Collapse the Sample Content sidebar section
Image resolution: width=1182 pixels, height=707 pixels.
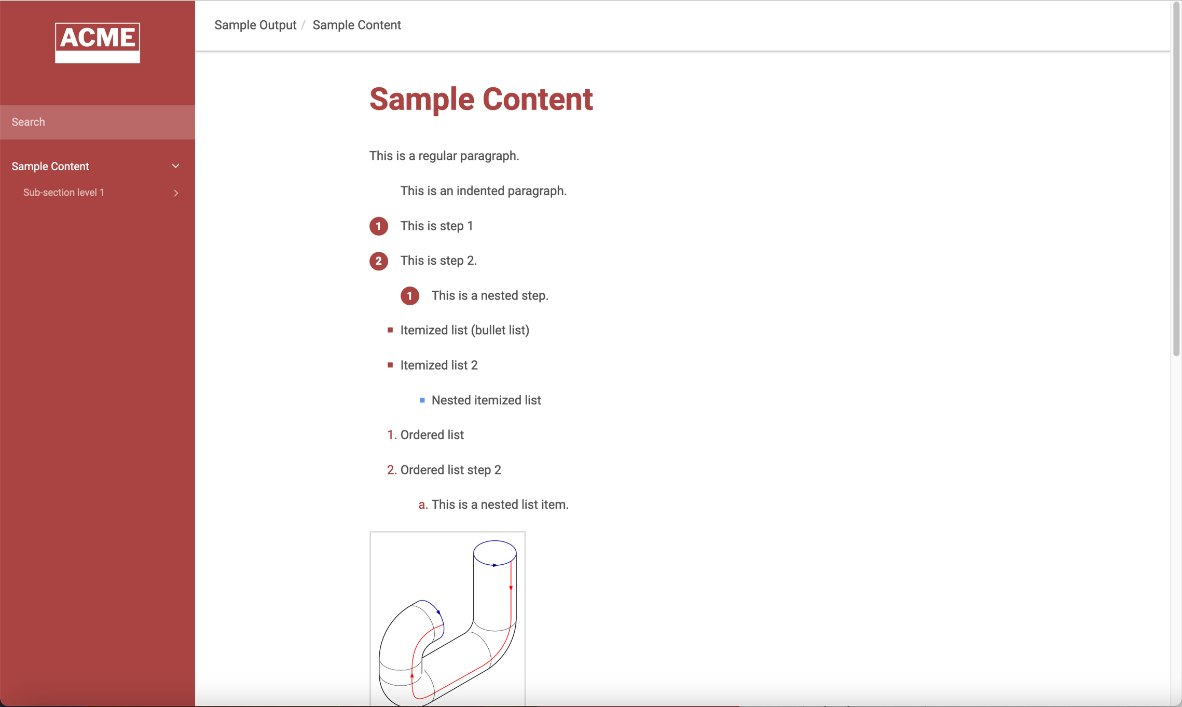pyautogui.click(x=176, y=166)
